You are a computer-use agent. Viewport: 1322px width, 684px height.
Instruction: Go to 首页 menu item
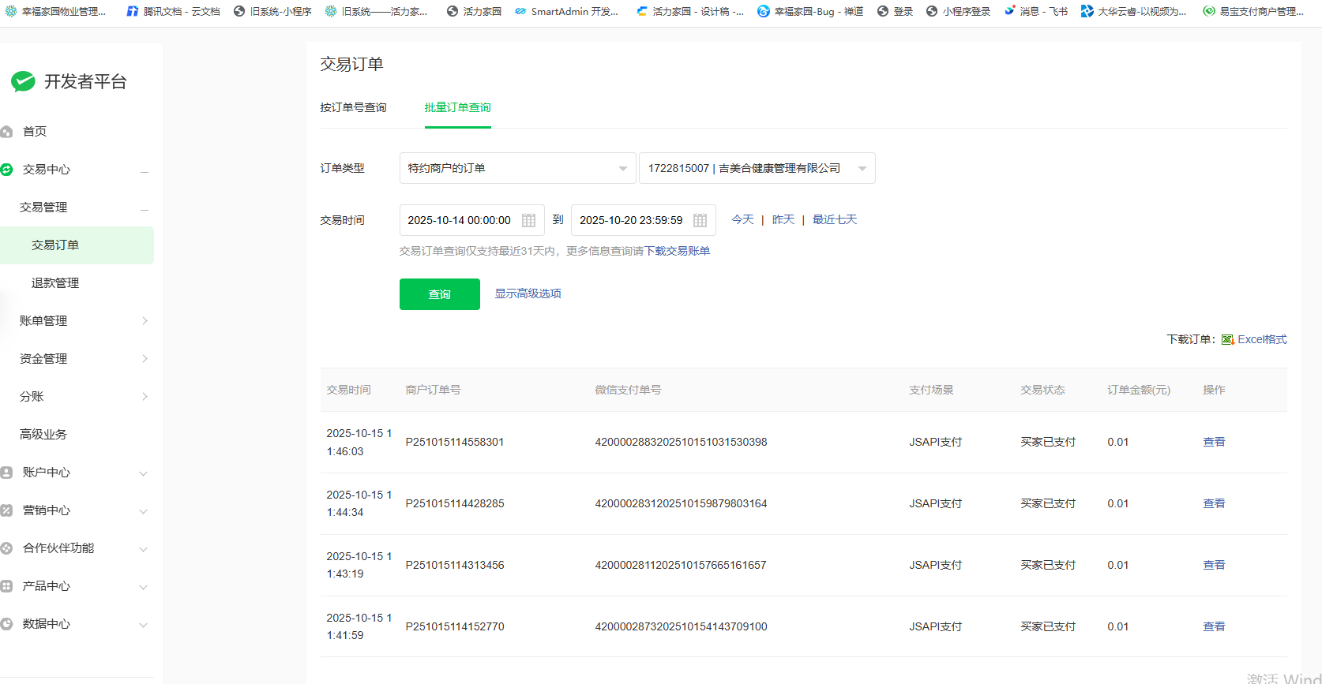35,132
